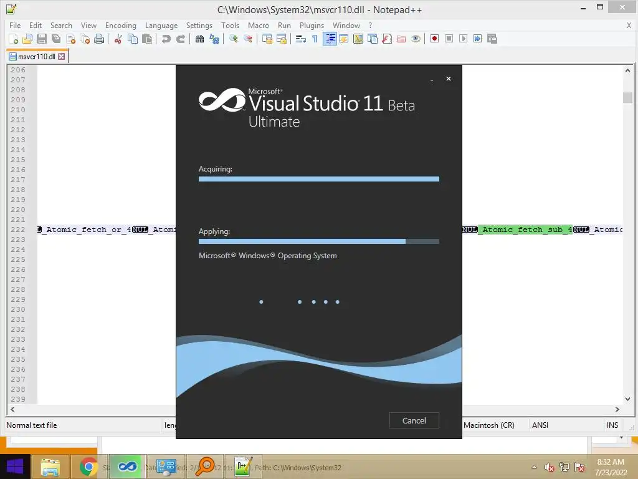The height and width of the screenshot is (479, 638).
Task: Click the Synchronize Vertical Scrolling icon
Action: pyautogui.click(x=267, y=39)
